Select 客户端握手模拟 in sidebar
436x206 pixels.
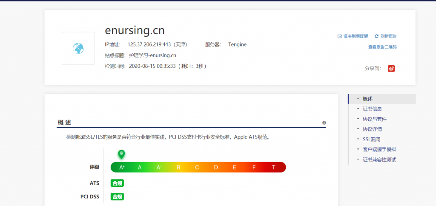(x=376, y=149)
